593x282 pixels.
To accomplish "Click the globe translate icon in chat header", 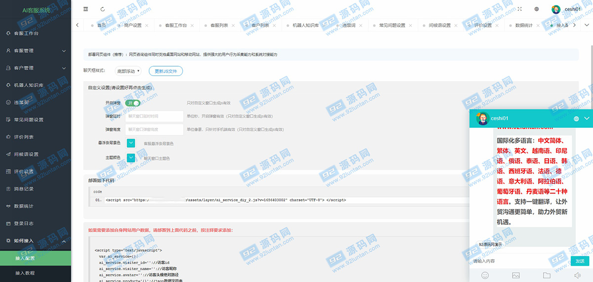I will [576, 119].
